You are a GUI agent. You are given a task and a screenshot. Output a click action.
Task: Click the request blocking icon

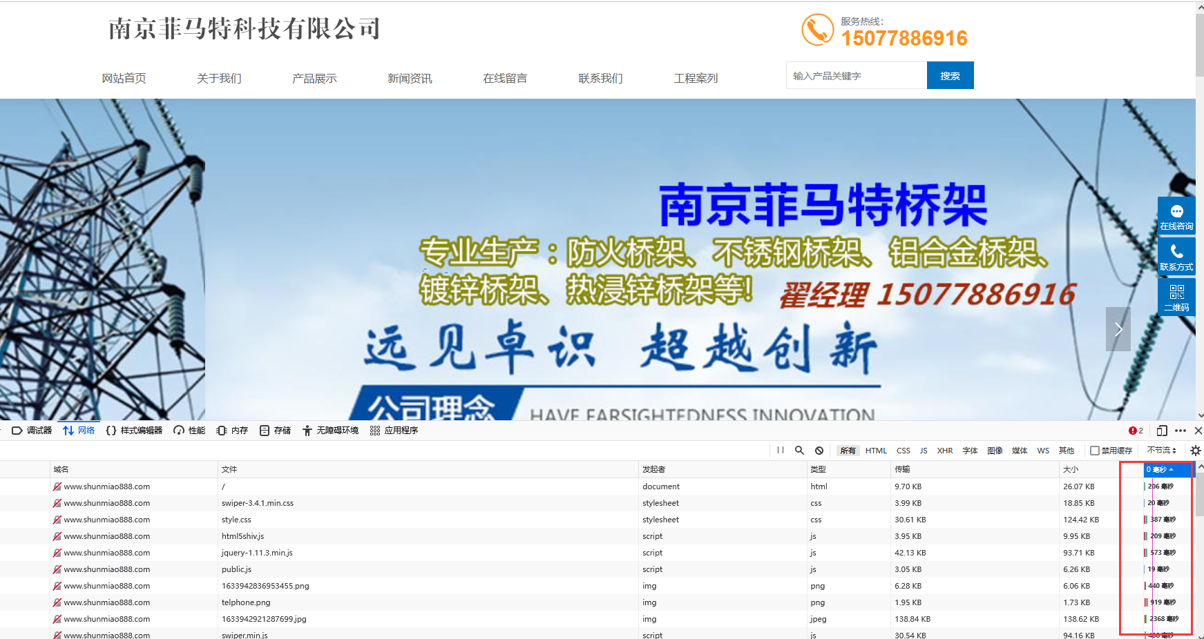point(819,451)
